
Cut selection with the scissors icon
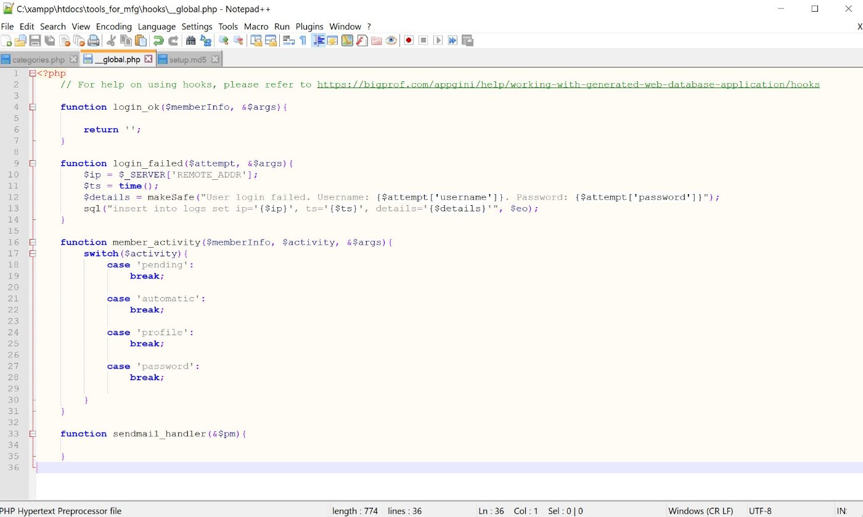point(110,41)
